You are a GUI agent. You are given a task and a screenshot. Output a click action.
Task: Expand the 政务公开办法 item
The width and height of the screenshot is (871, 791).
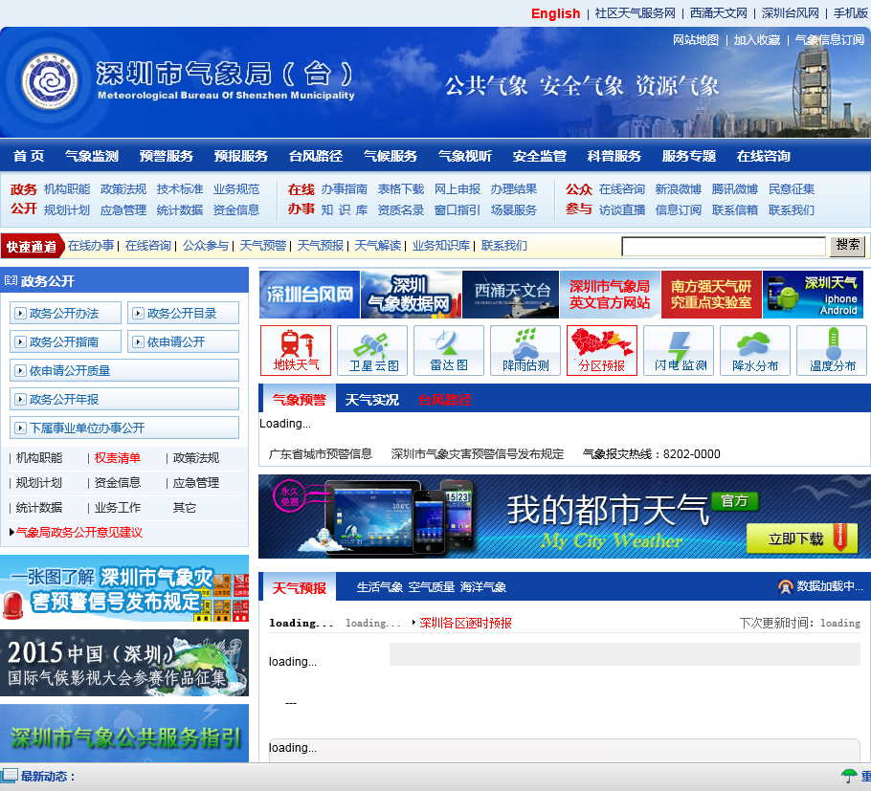[65, 313]
